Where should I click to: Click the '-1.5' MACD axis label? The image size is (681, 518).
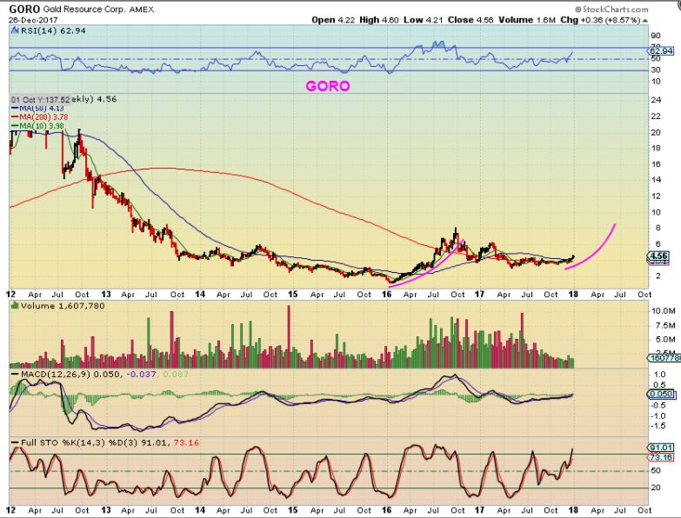click(660, 426)
